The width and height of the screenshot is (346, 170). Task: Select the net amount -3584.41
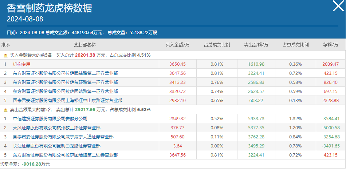(331, 119)
